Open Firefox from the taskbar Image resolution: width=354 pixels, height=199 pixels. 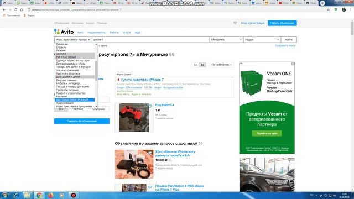point(50,195)
